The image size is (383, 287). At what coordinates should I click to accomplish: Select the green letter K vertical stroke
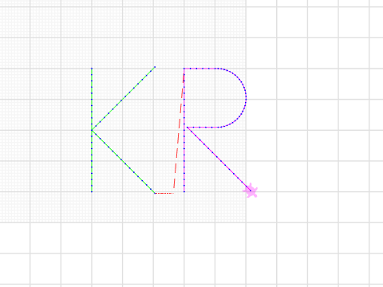pyautogui.click(x=92, y=130)
